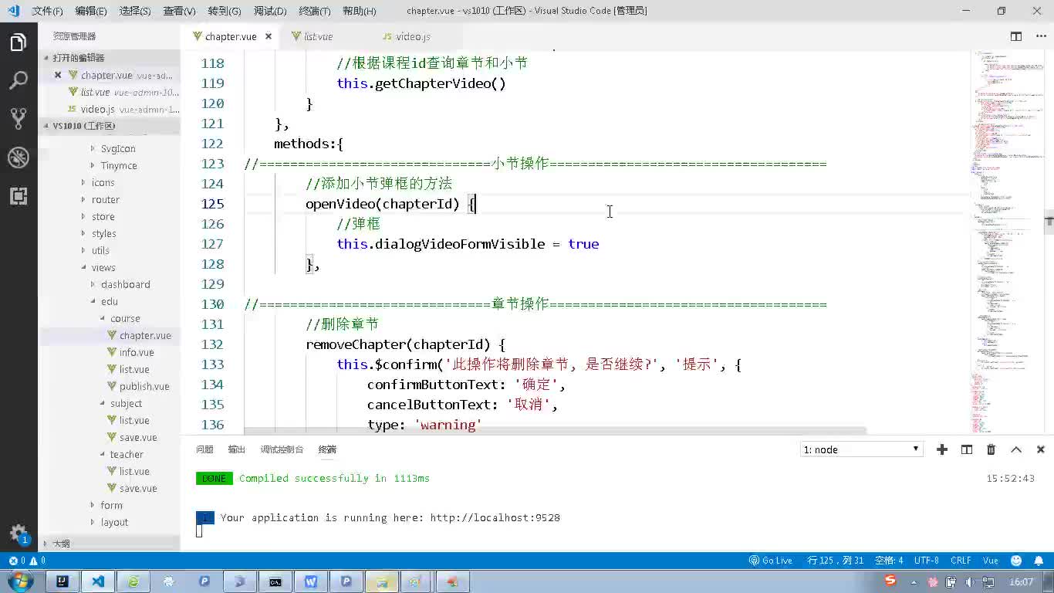Close chapter.vue in Open Editors list
This screenshot has height=593, width=1054.
click(x=58, y=75)
